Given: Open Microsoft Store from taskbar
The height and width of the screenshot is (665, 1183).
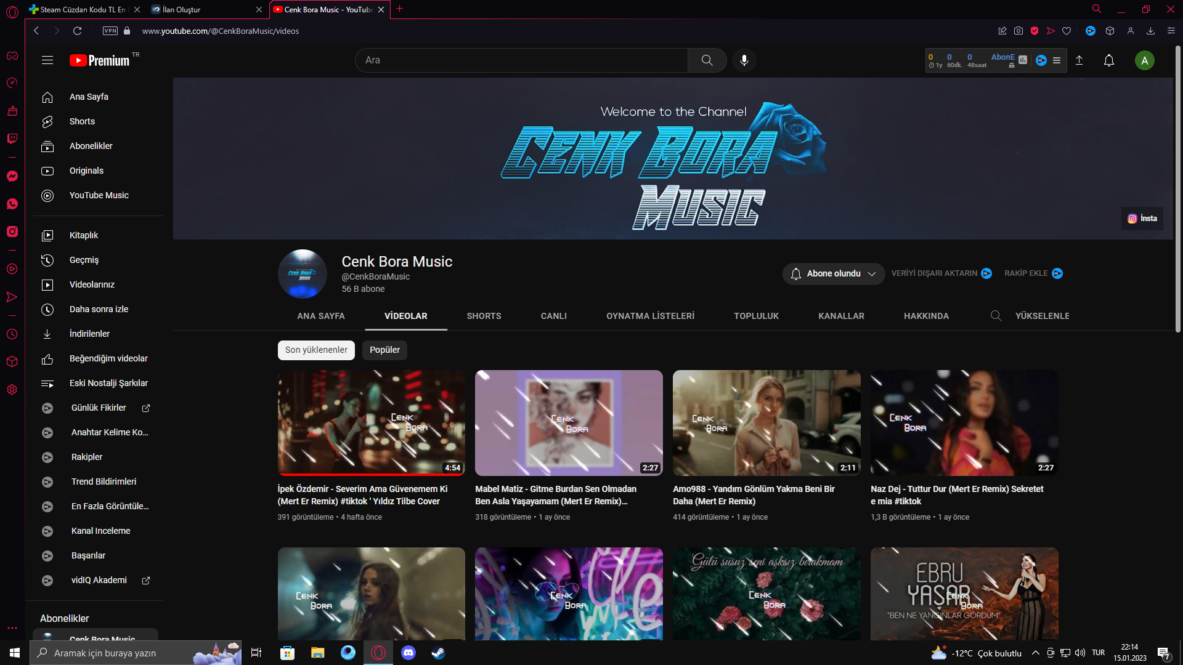Looking at the screenshot, I should click(287, 653).
